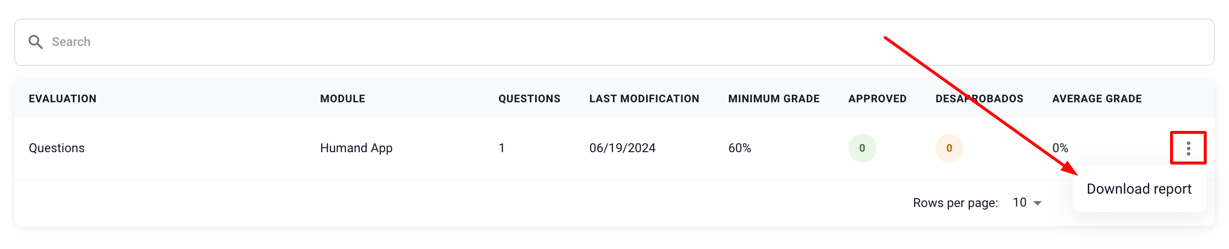Screen dimensions: 1229x249
Task: Open the Questions evaluation row
Action: pyautogui.click(x=56, y=148)
